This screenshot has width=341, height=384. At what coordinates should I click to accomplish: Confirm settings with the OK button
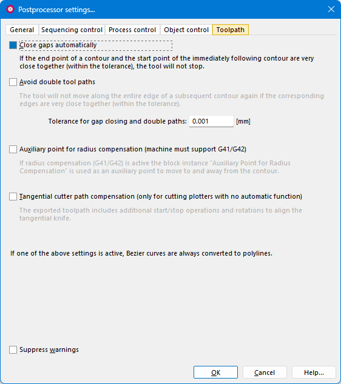tap(215, 372)
